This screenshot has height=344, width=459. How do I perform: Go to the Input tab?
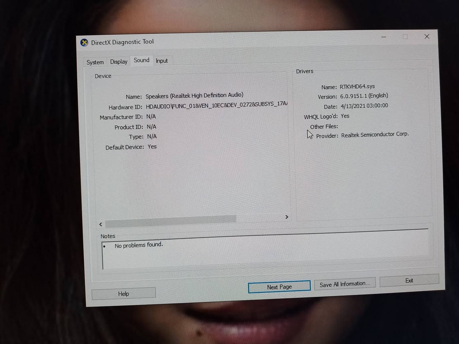click(161, 61)
